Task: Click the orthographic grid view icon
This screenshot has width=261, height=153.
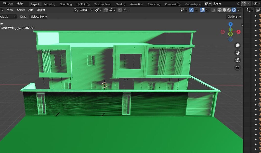Action: [x=238, y=67]
